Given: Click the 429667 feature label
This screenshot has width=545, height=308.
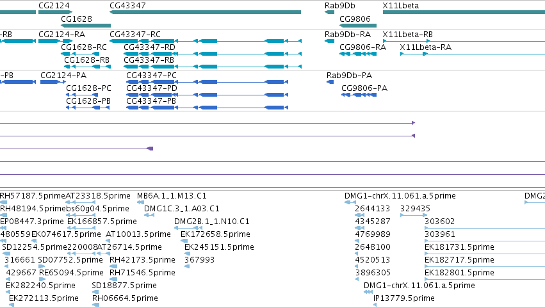Looking at the screenshot, I should (x=21, y=273).
